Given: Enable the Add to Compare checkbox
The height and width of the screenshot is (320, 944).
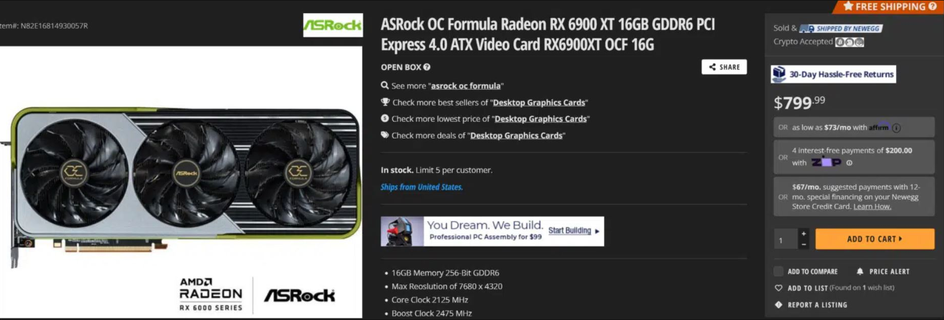Looking at the screenshot, I should [x=778, y=271].
